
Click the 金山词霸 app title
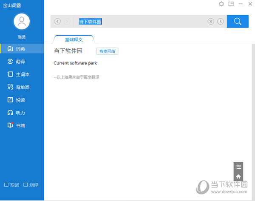click(12, 6)
